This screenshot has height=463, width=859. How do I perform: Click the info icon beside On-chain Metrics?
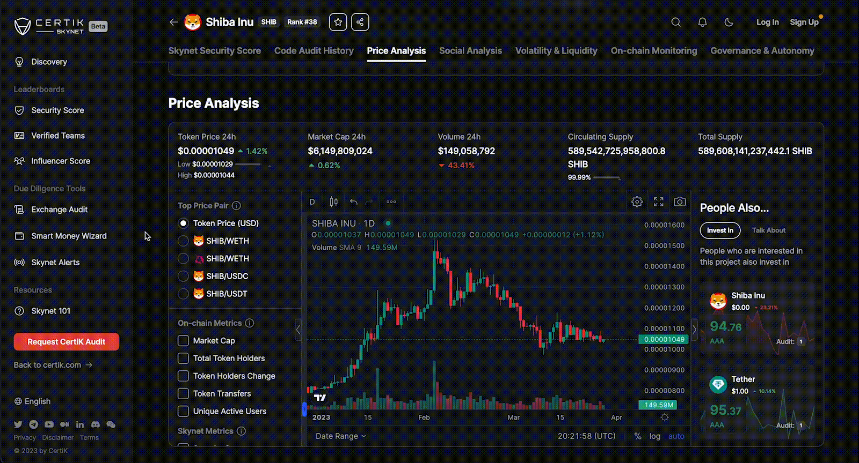[250, 323]
